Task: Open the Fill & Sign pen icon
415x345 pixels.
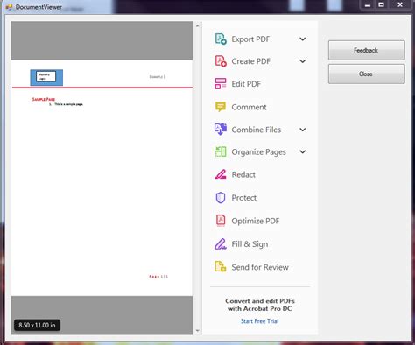Action: 221,244
